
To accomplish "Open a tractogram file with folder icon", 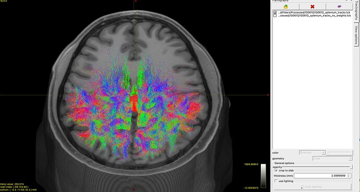I will coord(285,6).
